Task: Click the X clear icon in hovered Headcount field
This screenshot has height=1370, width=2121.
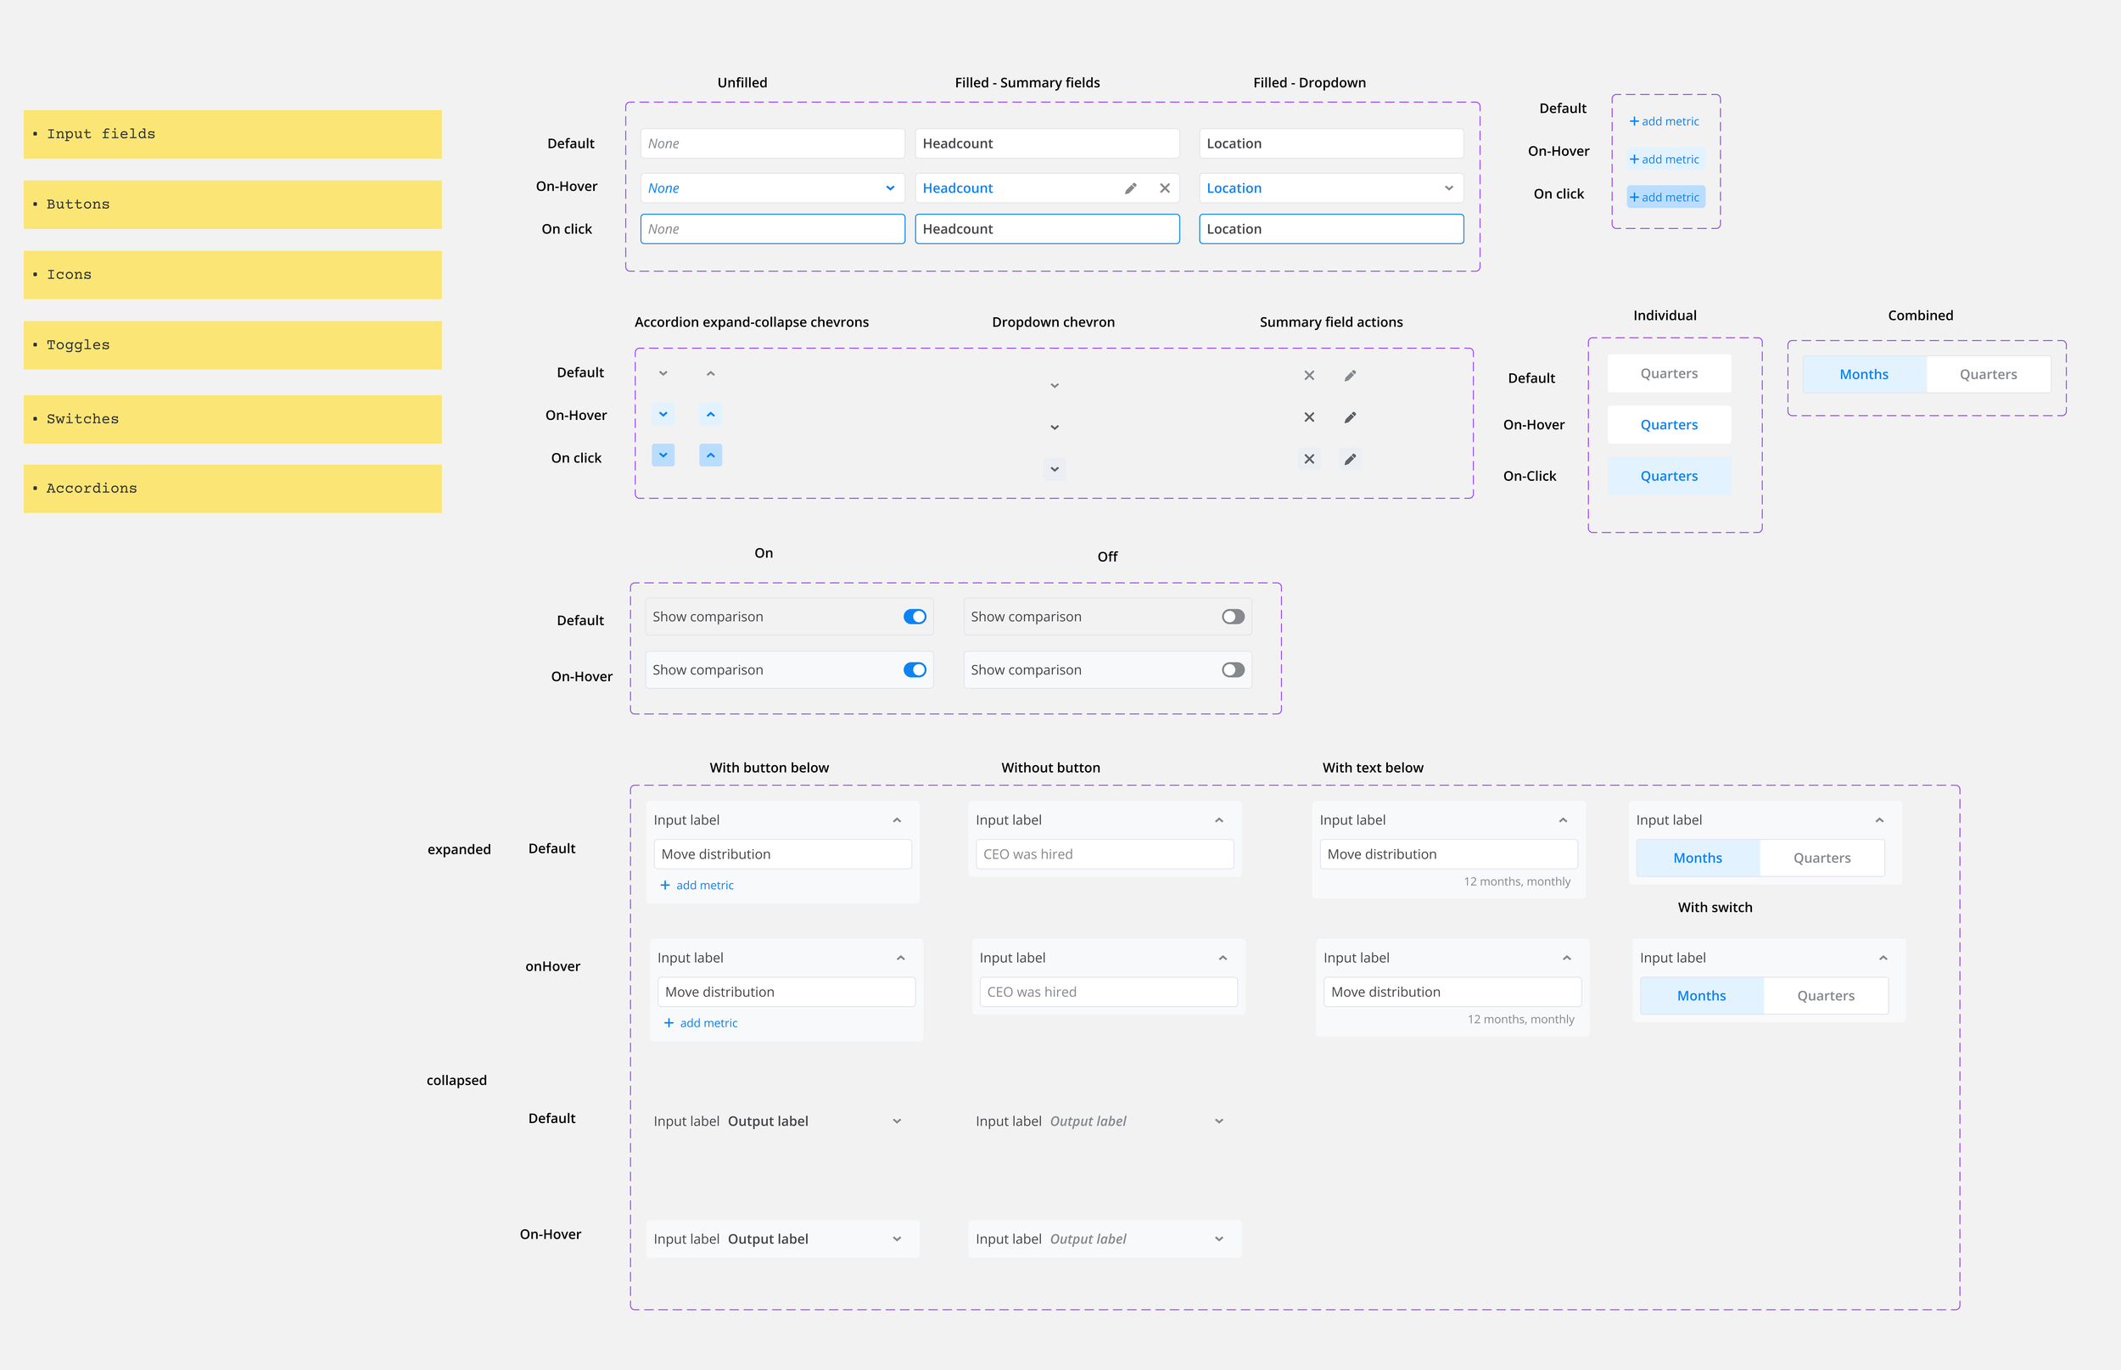Action: click(x=1164, y=188)
